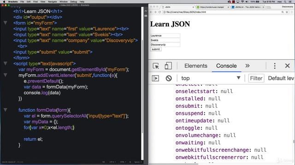
Task: Collapse the addEventListener code block
Action: point(5,75)
